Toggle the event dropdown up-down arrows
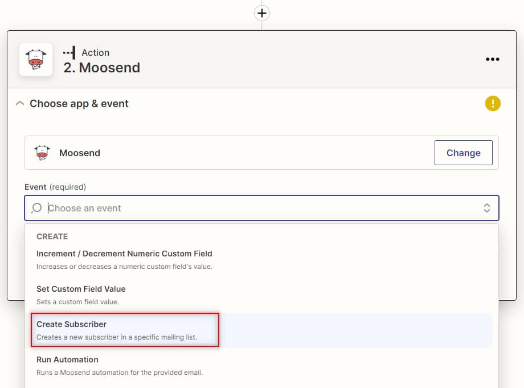Screen dimensions: 524x388 point(487,208)
